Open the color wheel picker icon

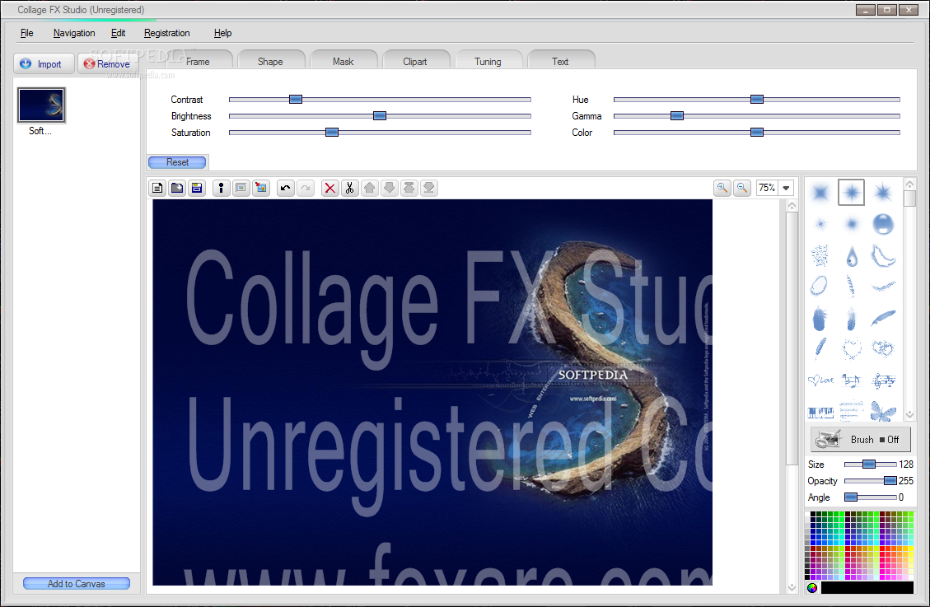point(812,587)
